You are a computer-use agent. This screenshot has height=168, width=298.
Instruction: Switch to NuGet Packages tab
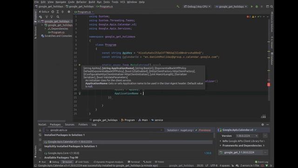(x=55, y=125)
